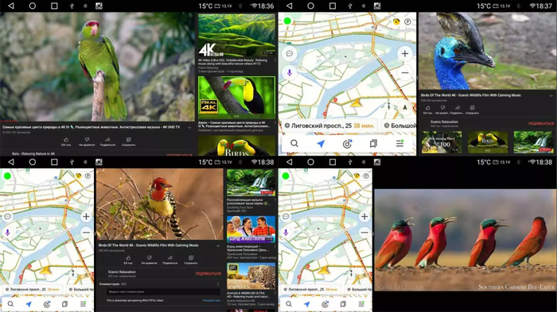
Task: Open the navigation arrow in the bottom-right map bar
Action: (307, 304)
